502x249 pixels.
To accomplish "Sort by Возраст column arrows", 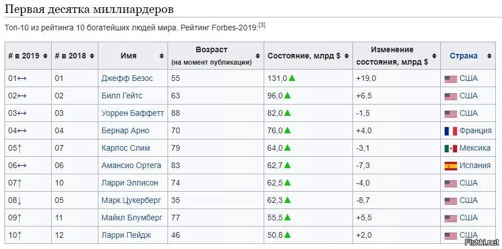I will 257,56.
